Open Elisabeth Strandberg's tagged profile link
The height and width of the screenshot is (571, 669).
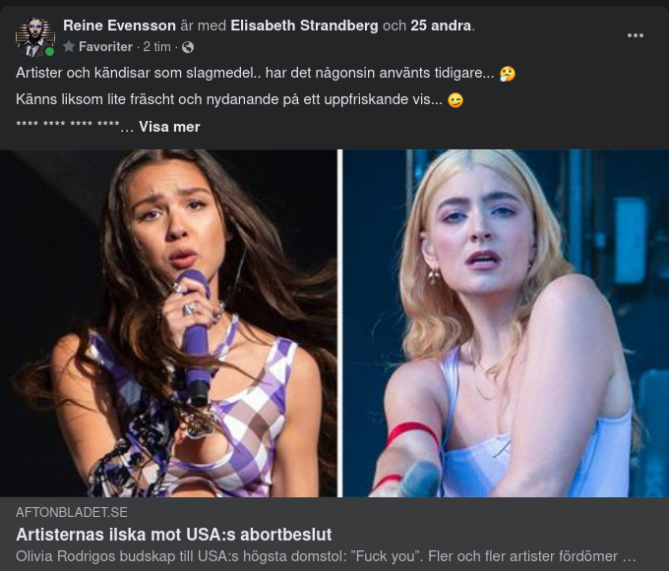(304, 26)
